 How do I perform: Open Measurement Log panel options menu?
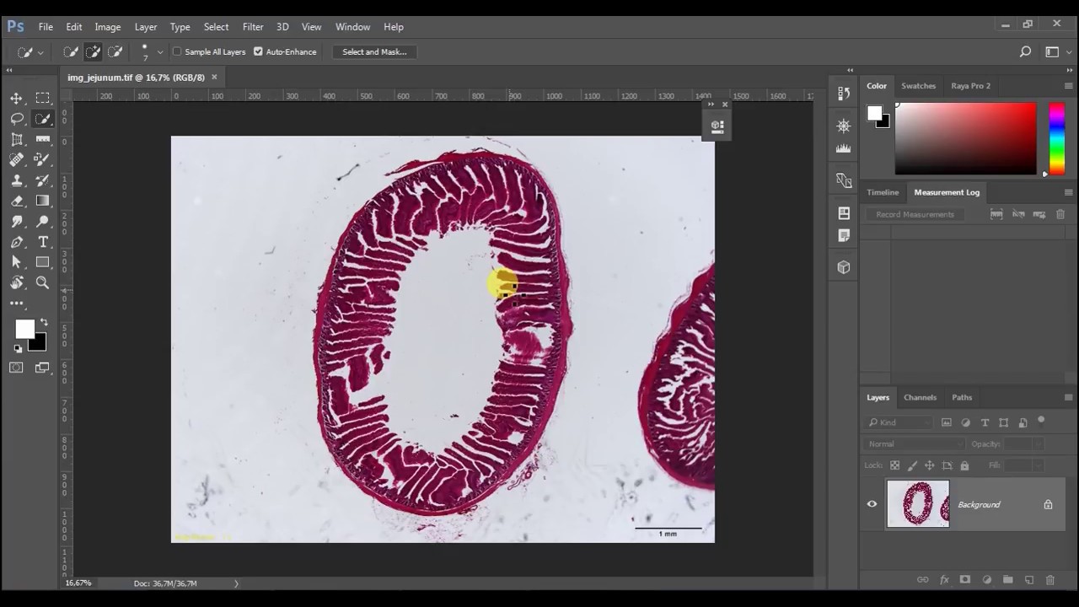[x=1068, y=192]
